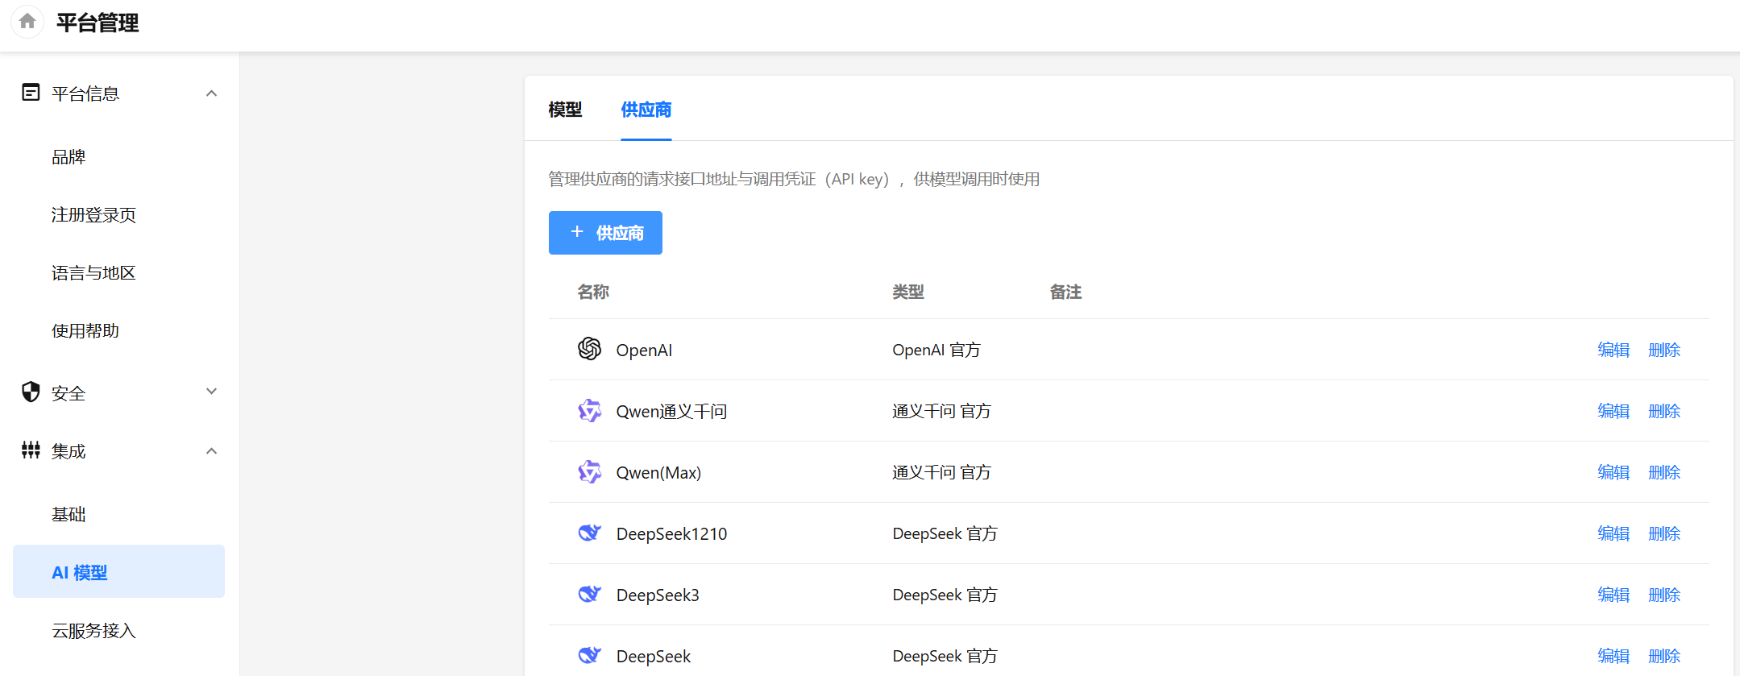Viewport: 1740px width, 676px height.
Task: Click the Qwen通义千问 row logo icon
Action: point(590,411)
